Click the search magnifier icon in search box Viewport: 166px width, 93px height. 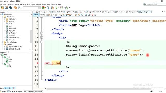(x=145, y=4)
